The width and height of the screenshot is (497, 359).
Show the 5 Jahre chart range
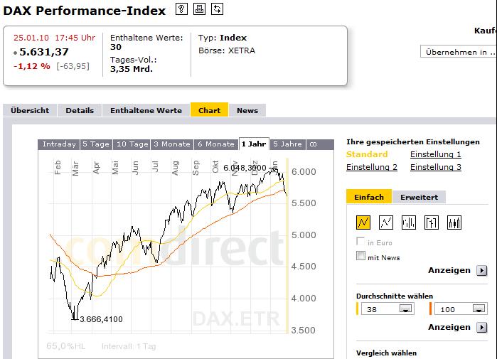pyautogui.click(x=287, y=144)
